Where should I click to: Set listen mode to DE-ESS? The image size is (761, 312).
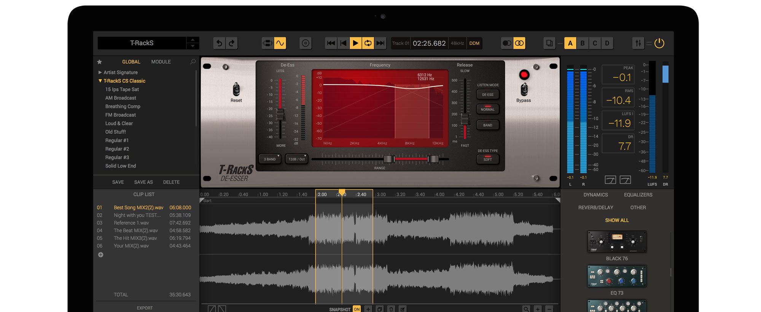488,94
